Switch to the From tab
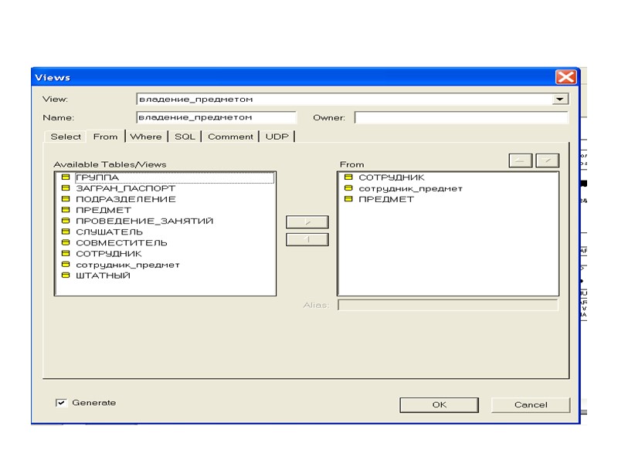This screenshot has width=618, height=463. click(x=105, y=137)
